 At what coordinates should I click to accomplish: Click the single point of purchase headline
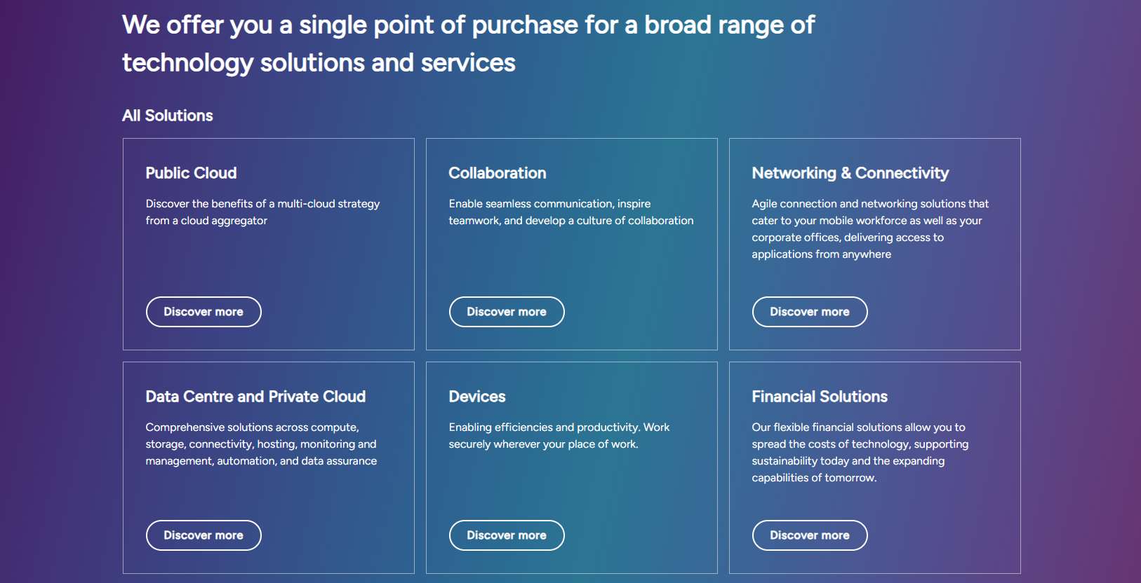pyautogui.click(x=468, y=43)
